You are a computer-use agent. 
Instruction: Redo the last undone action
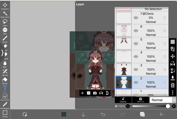pyautogui.click(x=123, y=114)
